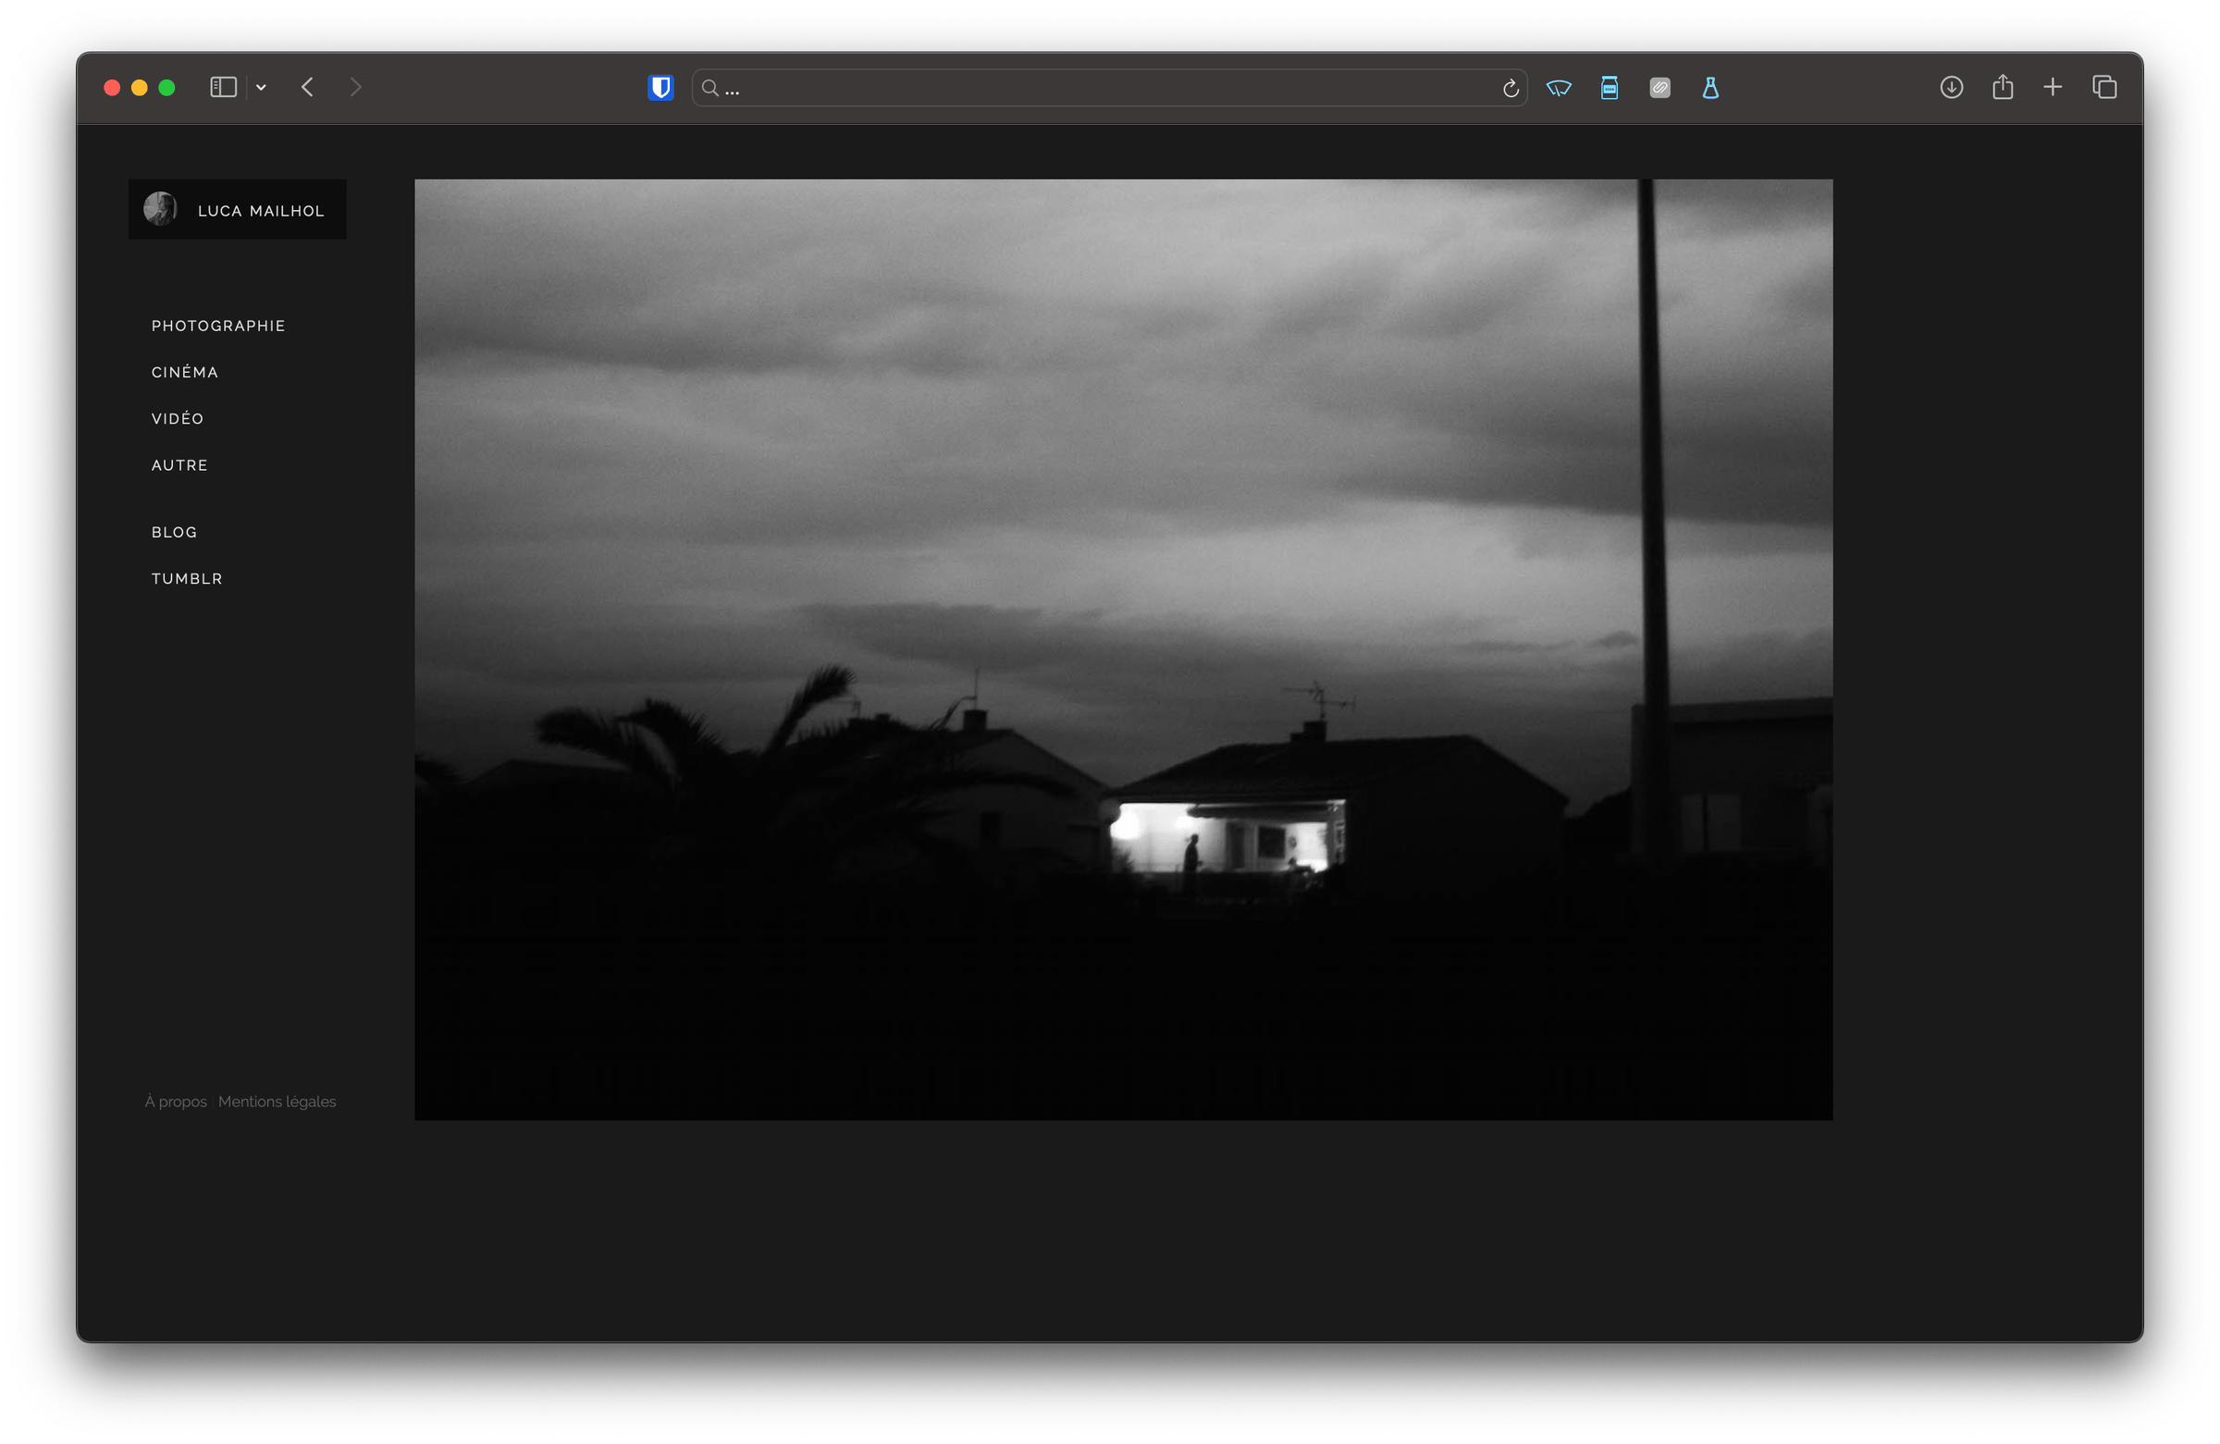Go to the Vidéo section
The width and height of the screenshot is (2220, 1444).
(x=178, y=419)
